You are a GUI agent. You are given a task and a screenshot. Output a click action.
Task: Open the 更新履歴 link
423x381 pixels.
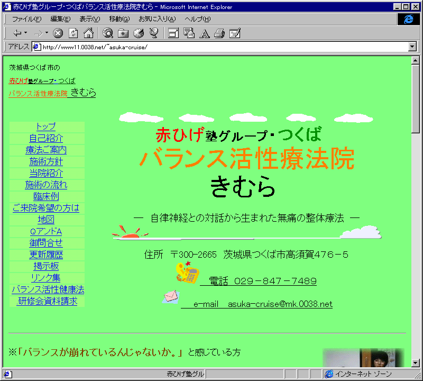pos(46,255)
